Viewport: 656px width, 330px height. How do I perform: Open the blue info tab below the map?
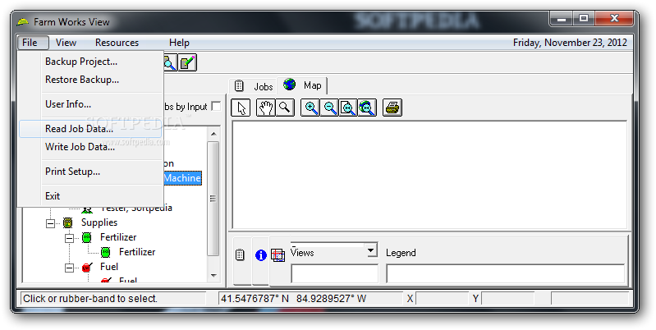pyautogui.click(x=260, y=255)
